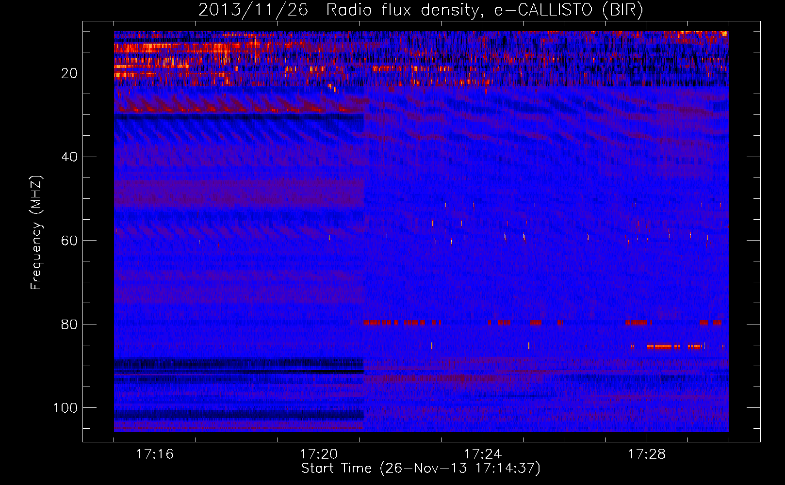Click the 100 MHz frequency tick label

pos(65,408)
